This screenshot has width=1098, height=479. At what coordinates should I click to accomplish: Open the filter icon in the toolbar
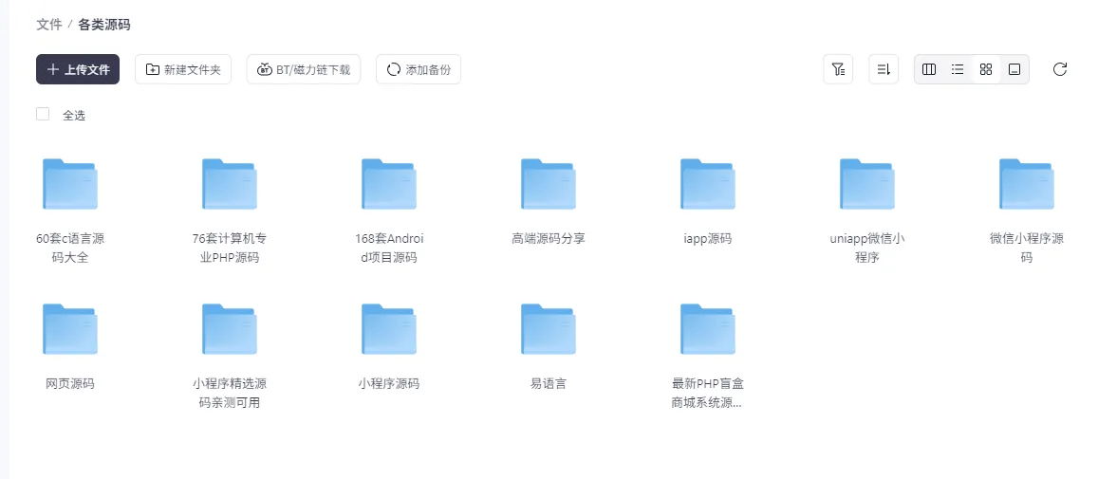pos(838,69)
